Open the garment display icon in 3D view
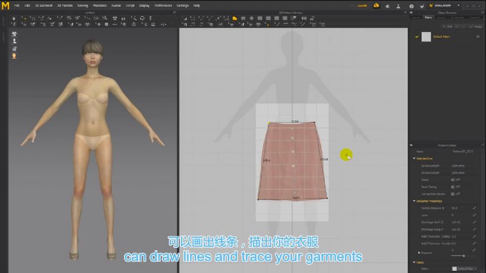Image resolution: width=486 pixels, height=273 pixels. (x=14, y=34)
